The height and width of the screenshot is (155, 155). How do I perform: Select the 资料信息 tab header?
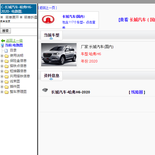(x=51, y=76)
